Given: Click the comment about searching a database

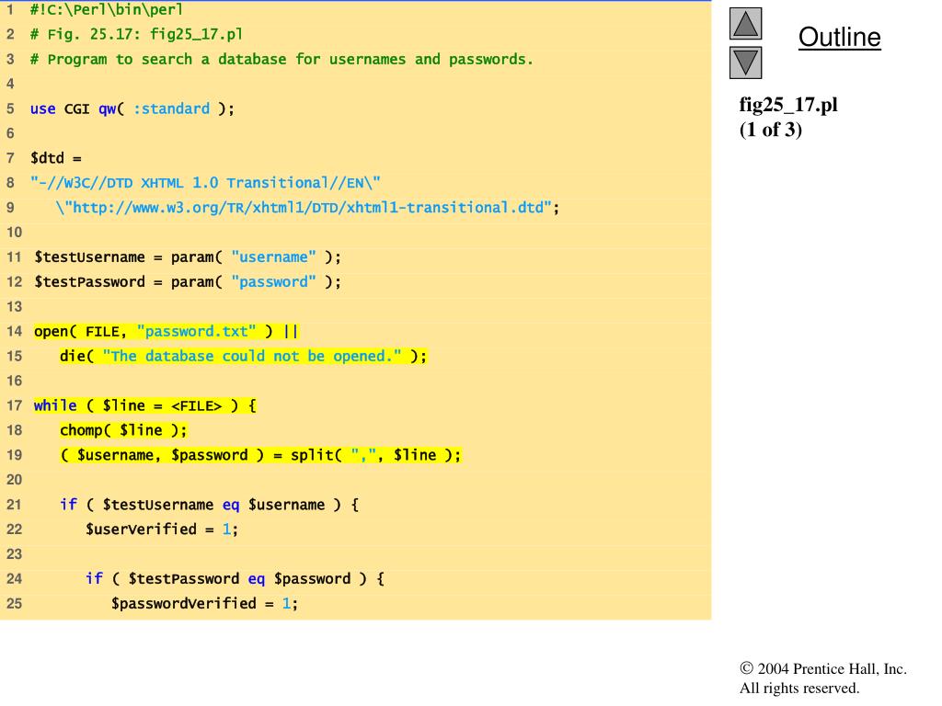Looking at the screenshot, I should [x=281, y=60].
